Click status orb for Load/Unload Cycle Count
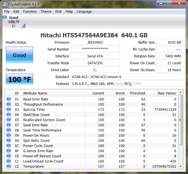This screenshot has width=188, height=174. click(9, 161)
